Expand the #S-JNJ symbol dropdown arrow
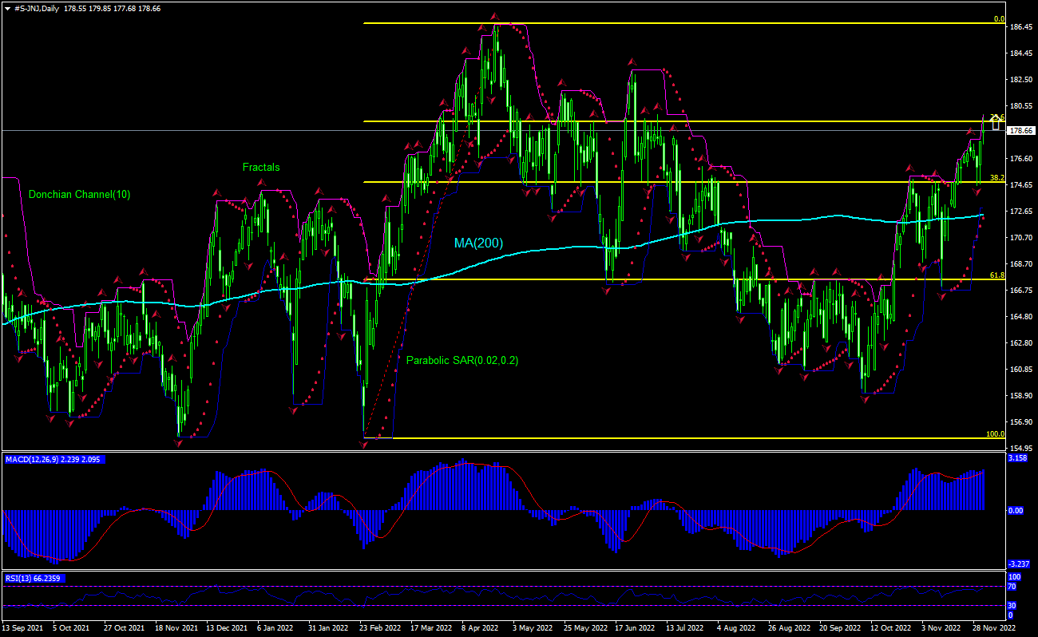Screen dimensions: 1038x637 click(8, 6)
